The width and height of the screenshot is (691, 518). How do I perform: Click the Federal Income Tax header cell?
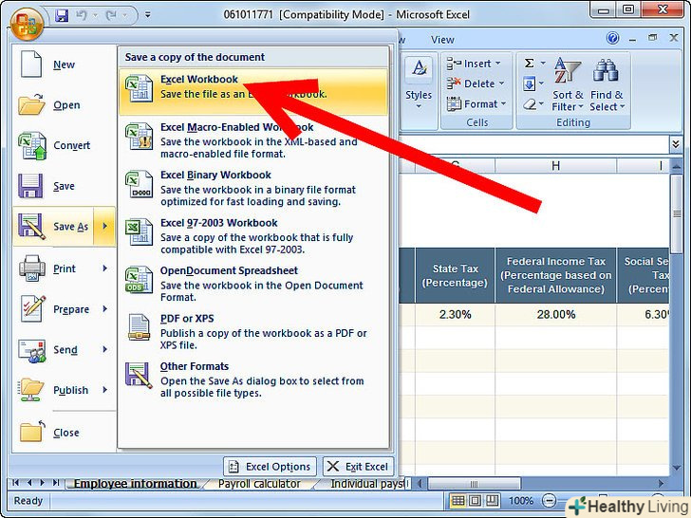tap(555, 275)
